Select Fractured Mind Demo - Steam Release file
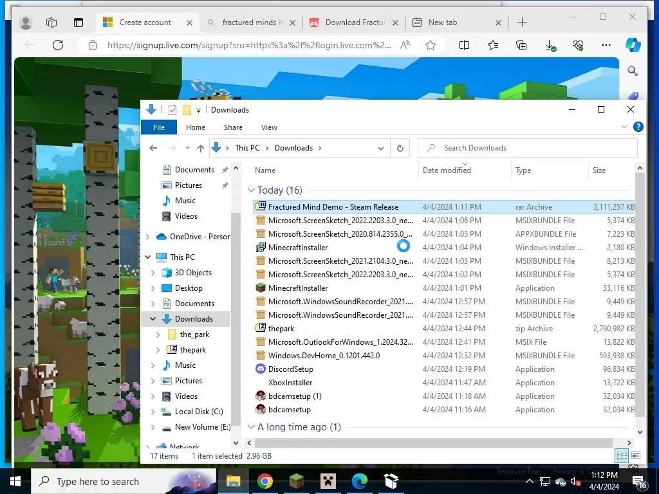Viewport: 659px width, 494px height. coord(443,207)
